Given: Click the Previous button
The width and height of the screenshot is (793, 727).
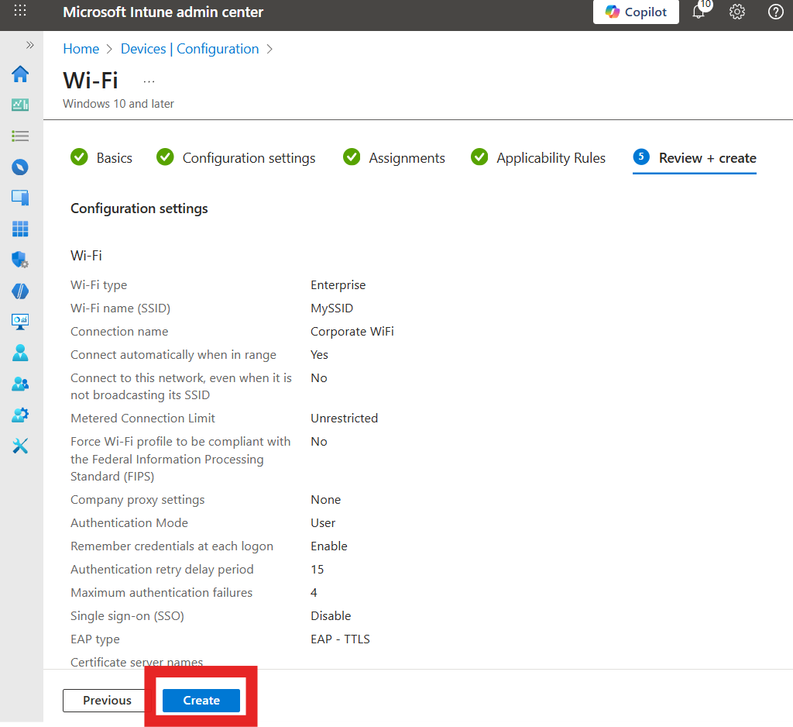Looking at the screenshot, I should (x=107, y=700).
